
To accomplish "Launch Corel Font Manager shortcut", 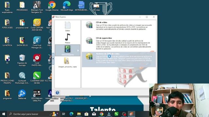I will pyautogui.click(x=37, y=43).
